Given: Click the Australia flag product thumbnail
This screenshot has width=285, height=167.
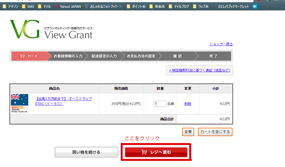Looking at the screenshot, I should pyautogui.click(x=20, y=104).
